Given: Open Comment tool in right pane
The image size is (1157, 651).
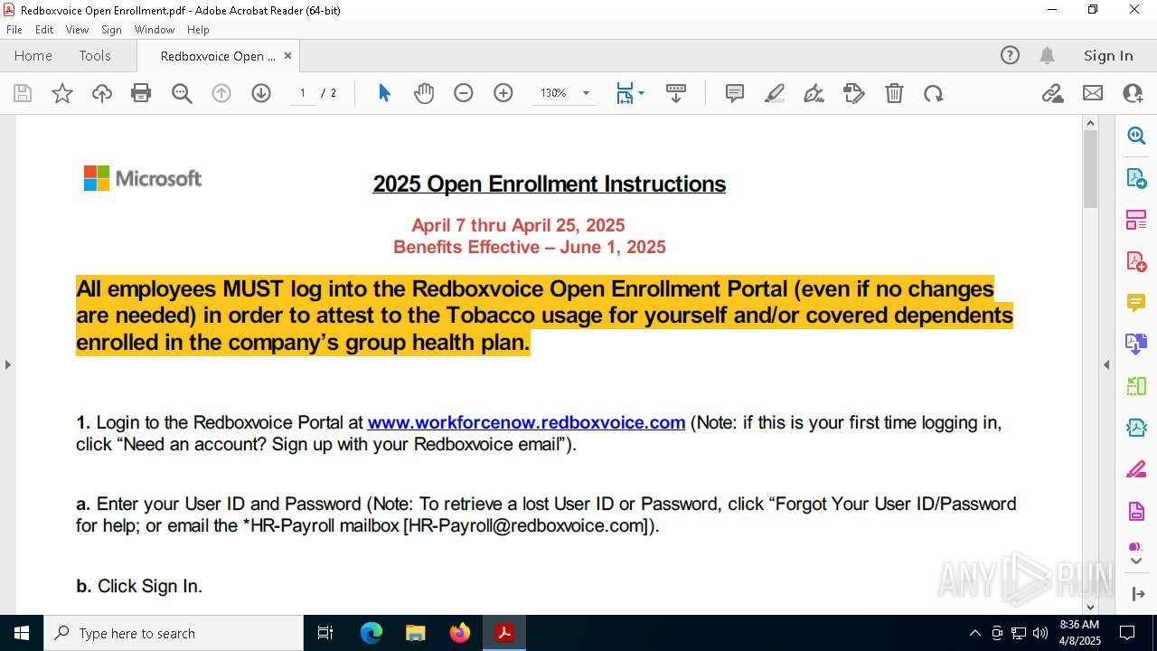Looking at the screenshot, I should [x=1136, y=303].
